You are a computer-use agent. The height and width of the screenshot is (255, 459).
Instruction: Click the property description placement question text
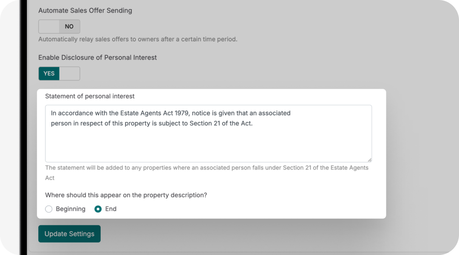[x=126, y=195]
